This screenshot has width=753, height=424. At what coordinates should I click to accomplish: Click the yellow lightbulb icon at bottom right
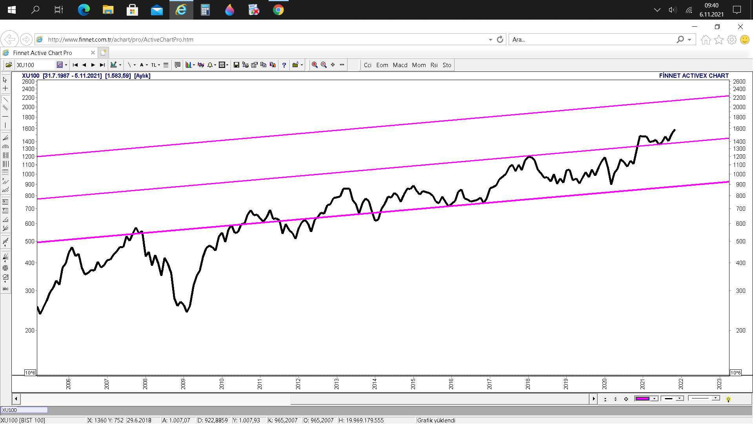coord(728,399)
